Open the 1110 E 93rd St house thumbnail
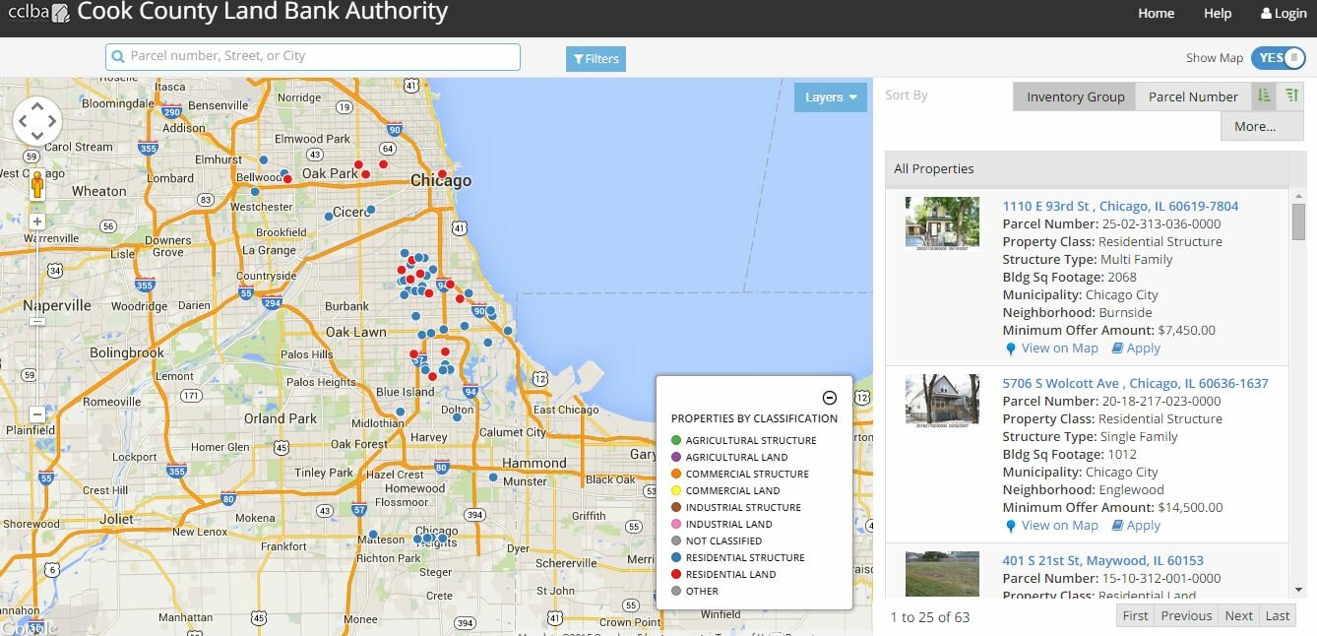1317x636 pixels. [x=942, y=223]
